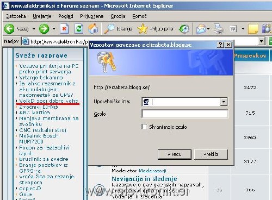Open History using the clock icon
The height and width of the screenshot is (200, 272).
(184, 29)
